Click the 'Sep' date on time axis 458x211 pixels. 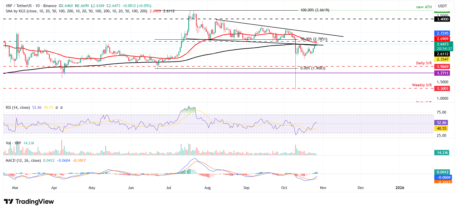coord(246,188)
